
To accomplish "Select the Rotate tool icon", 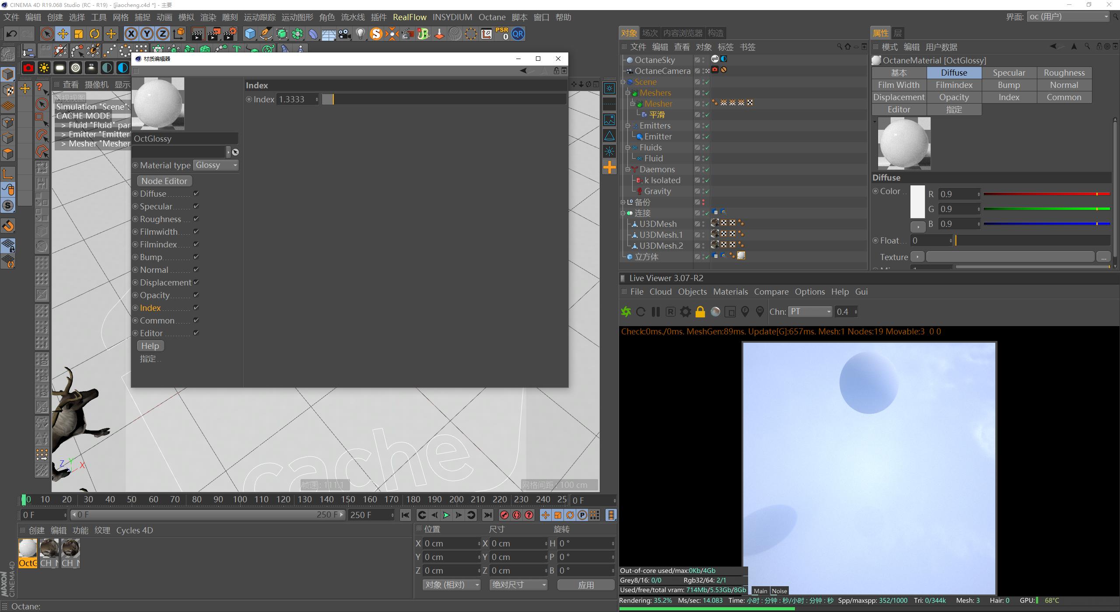I will [94, 34].
